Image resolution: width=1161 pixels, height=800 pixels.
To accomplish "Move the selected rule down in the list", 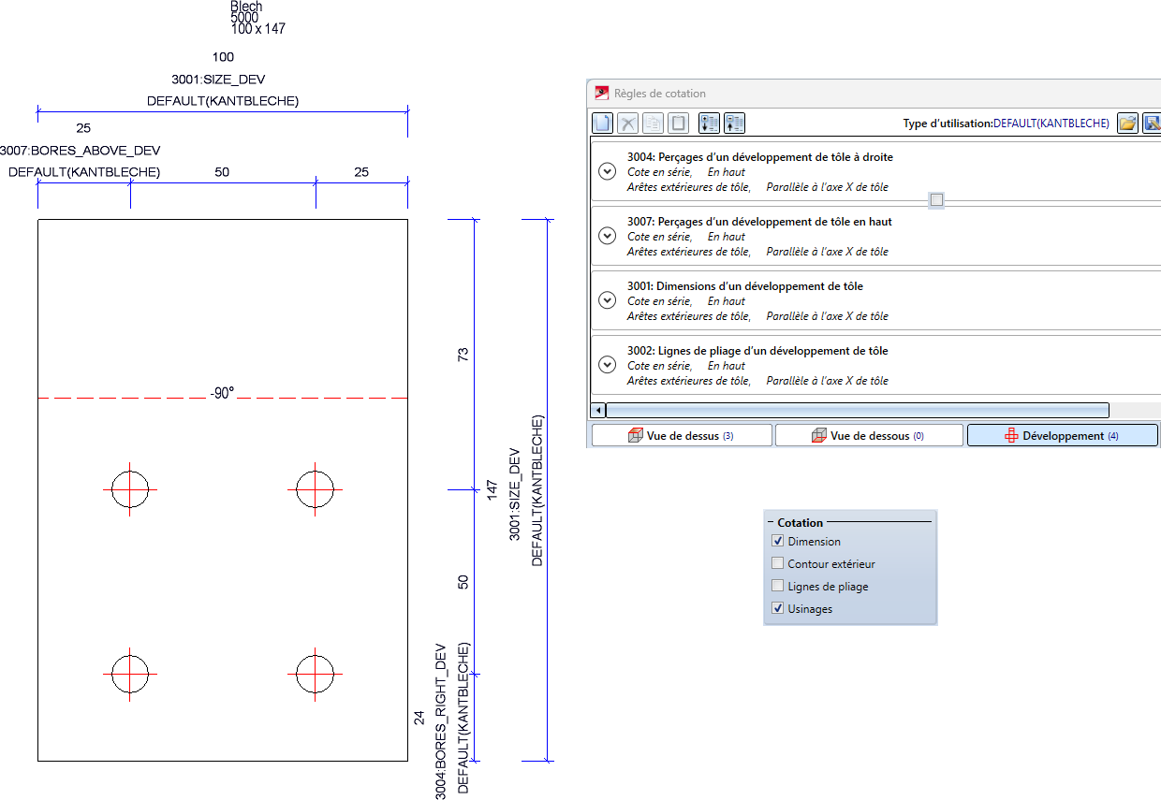I will coord(710,123).
